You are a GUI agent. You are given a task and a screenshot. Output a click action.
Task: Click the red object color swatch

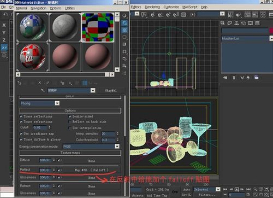[271, 31]
